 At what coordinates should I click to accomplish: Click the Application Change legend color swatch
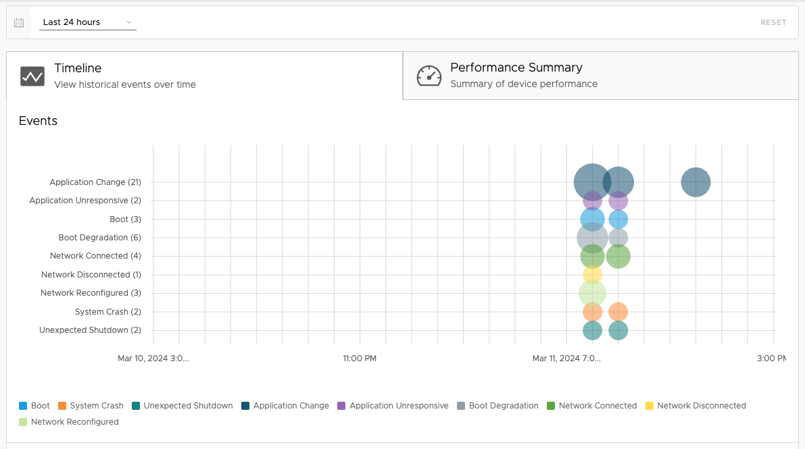pyautogui.click(x=246, y=406)
